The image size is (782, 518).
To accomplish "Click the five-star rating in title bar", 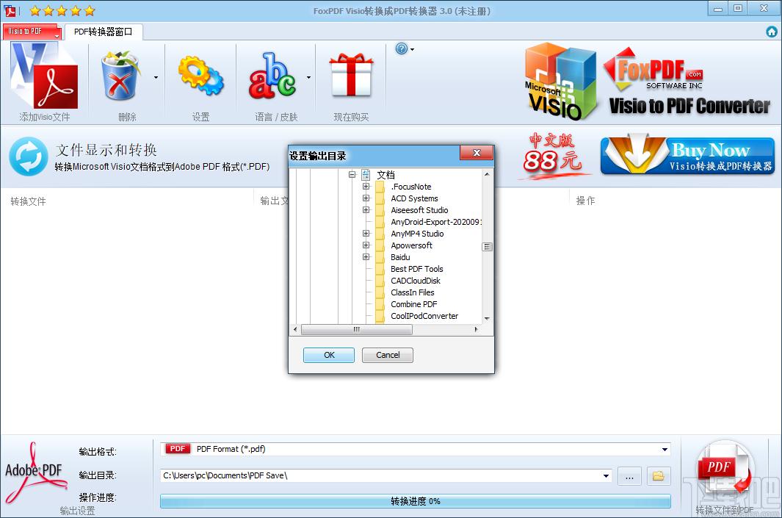I will [x=62, y=10].
